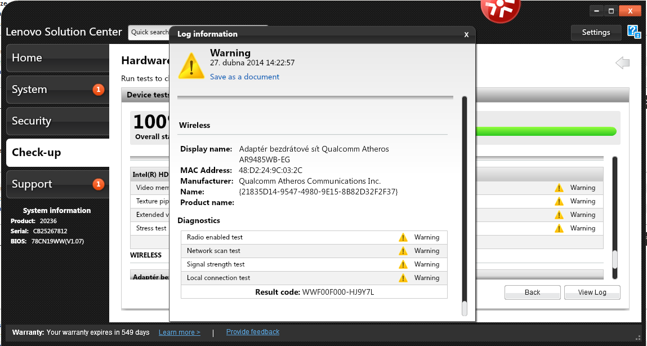Open the warranty Learn more link
Viewport: 647px width, 346px height.
coord(180,332)
